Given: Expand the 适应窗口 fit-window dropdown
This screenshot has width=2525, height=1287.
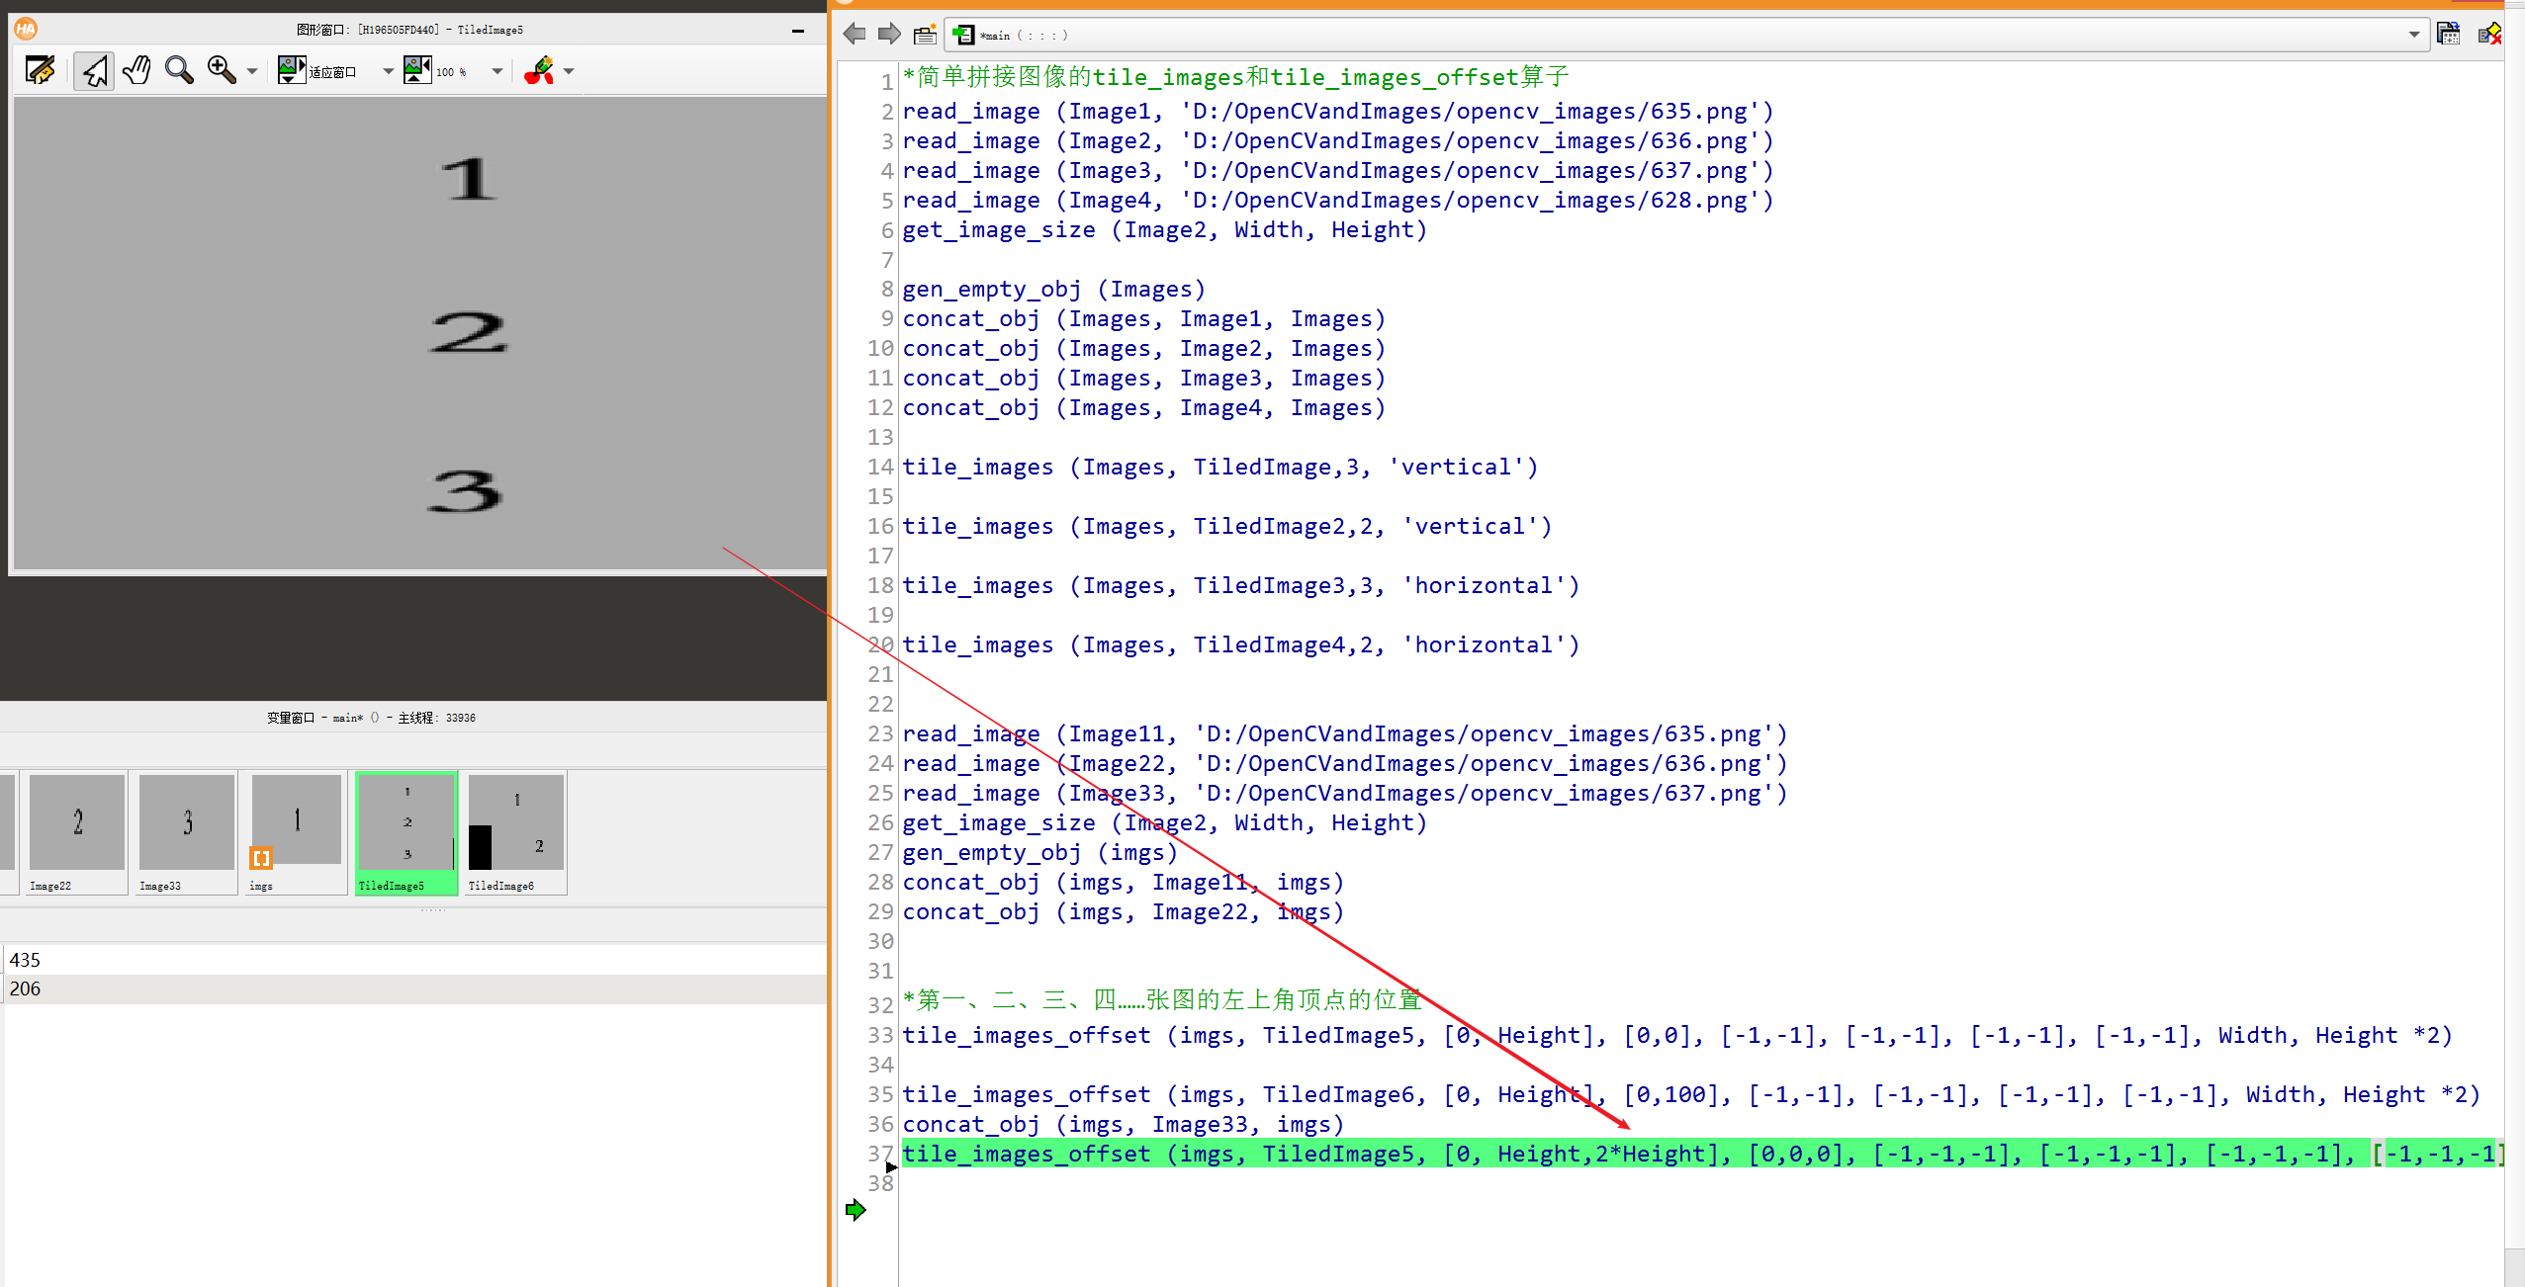Looking at the screenshot, I should pos(388,71).
